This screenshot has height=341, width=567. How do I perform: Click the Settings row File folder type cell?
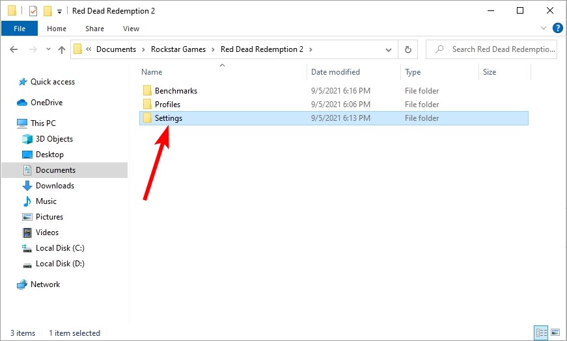click(x=422, y=118)
